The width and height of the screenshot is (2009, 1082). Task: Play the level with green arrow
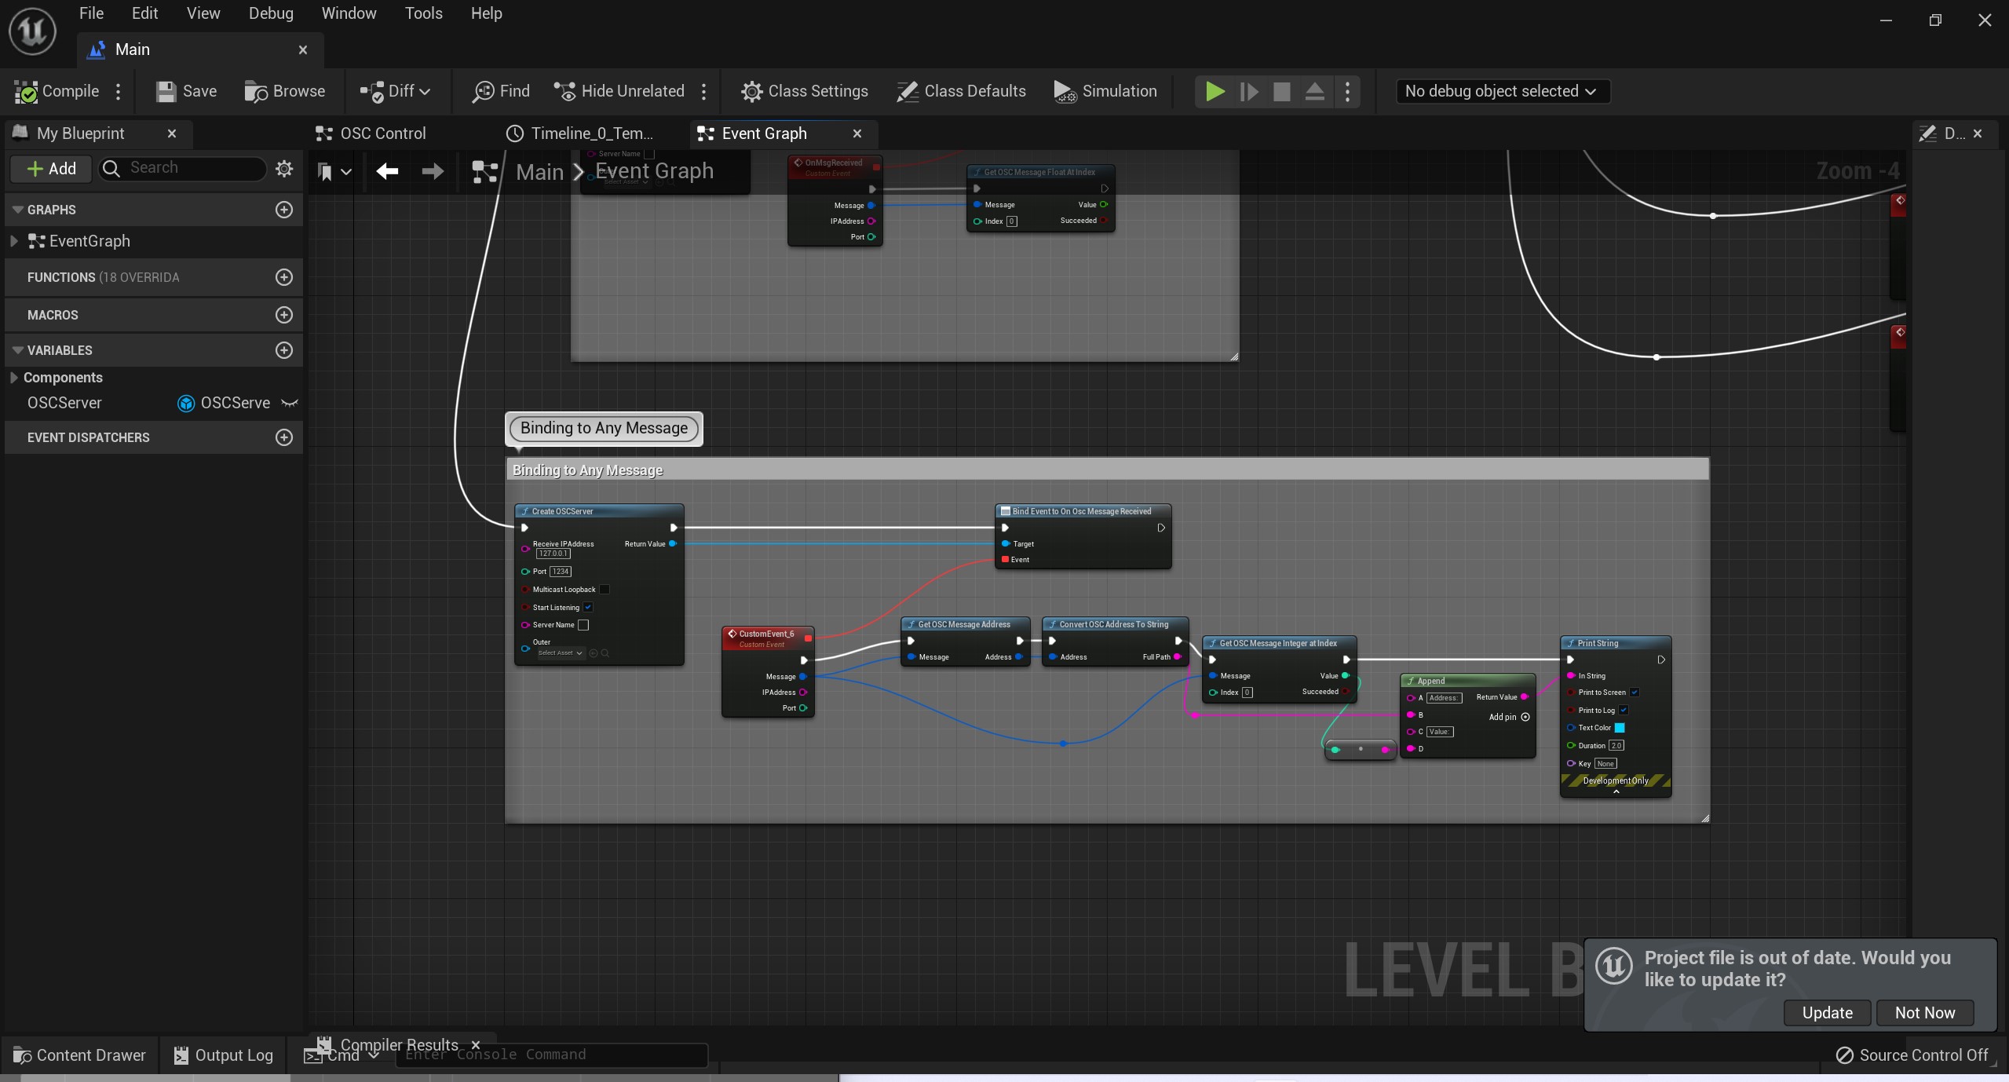(x=1215, y=91)
